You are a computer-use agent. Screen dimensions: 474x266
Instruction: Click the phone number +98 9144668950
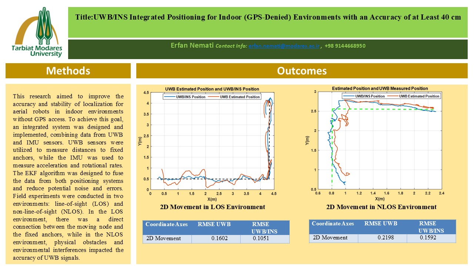coord(345,46)
